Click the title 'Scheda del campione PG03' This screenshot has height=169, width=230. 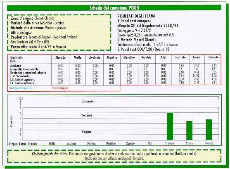(x=114, y=8)
